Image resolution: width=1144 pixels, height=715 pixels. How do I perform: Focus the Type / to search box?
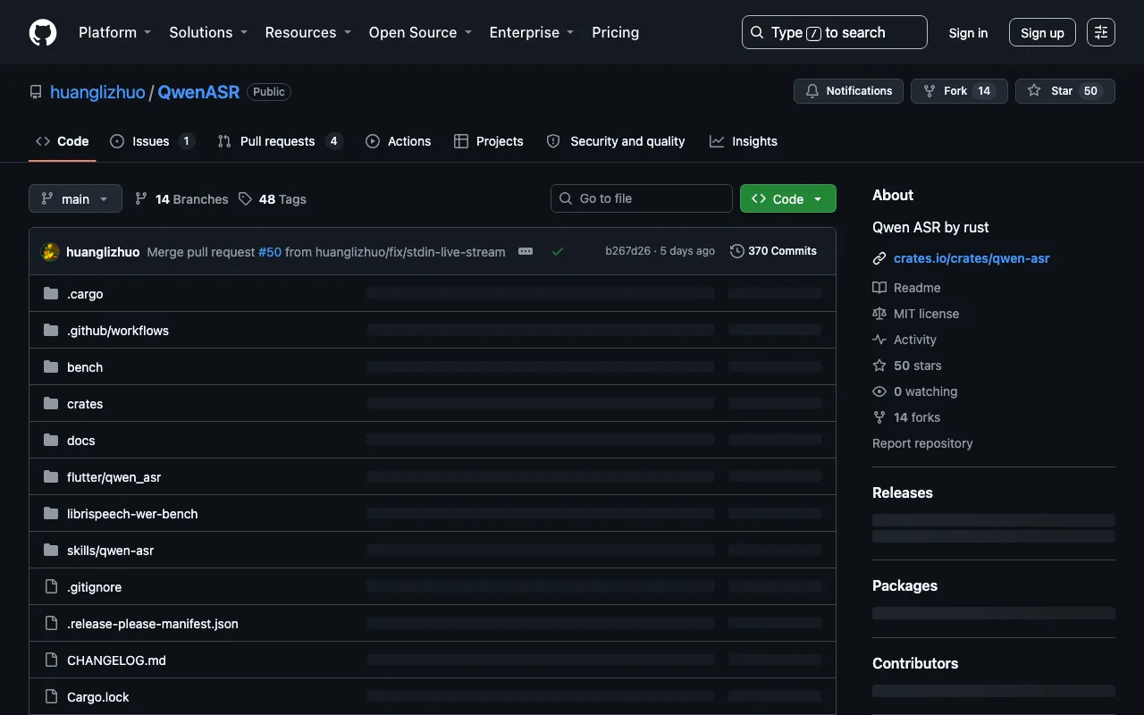pos(835,32)
